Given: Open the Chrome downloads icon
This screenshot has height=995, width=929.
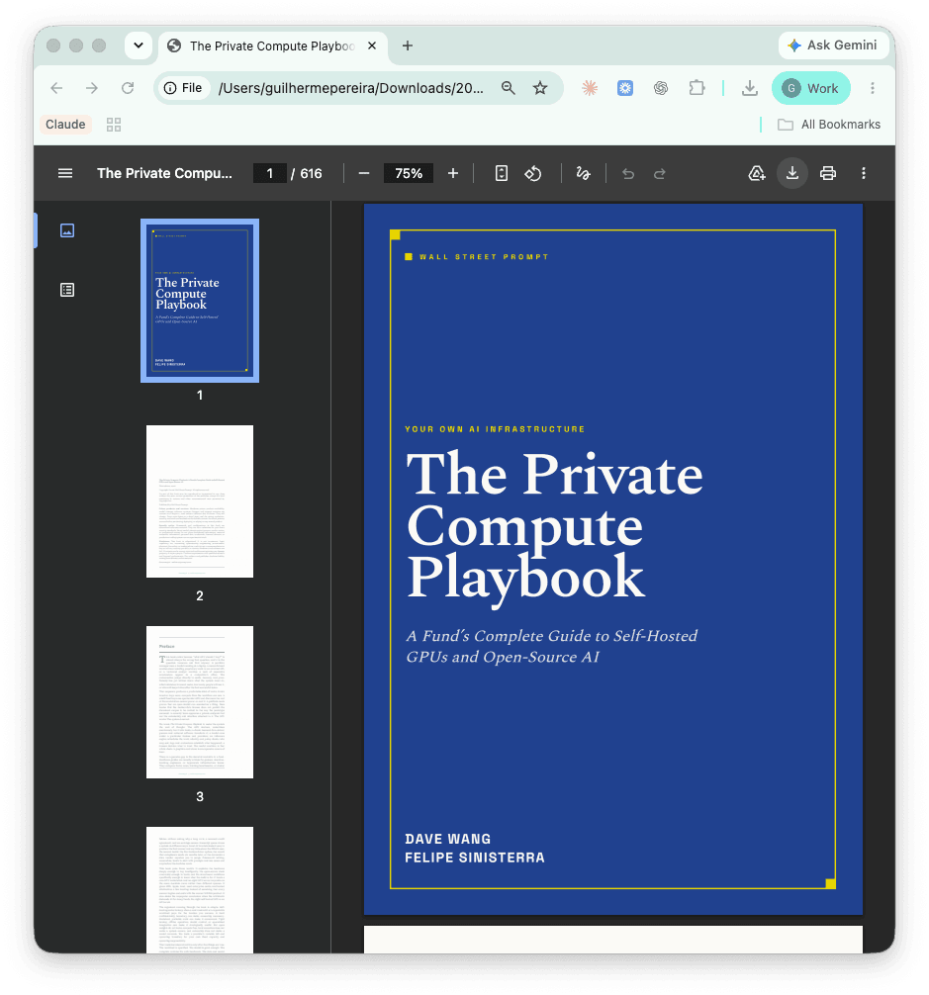Looking at the screenshot, I should pos(750,88).
